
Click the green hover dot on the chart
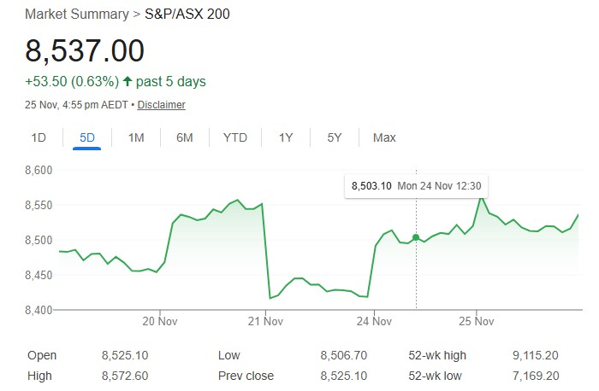coord(416,237)
